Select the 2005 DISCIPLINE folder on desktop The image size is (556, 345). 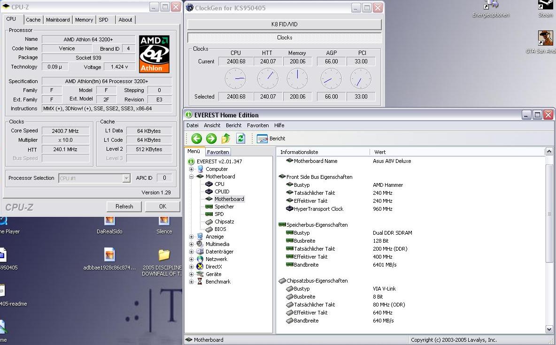coord(163,263)
